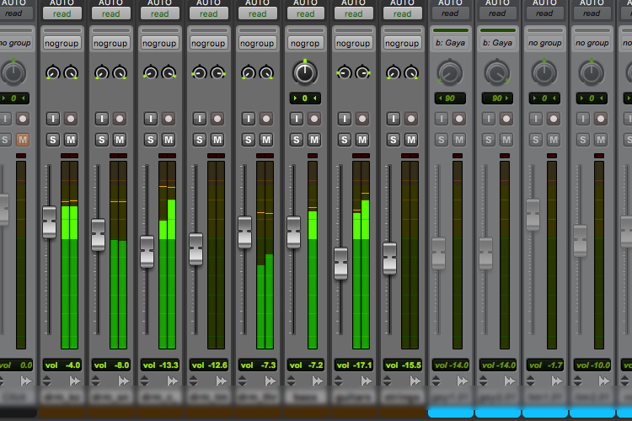Open 'no group' selector on vol -10.0 channel

click(592, 43)
